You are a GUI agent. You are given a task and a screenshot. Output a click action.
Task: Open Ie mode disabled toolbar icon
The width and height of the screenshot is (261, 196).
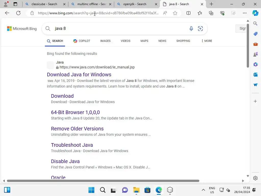[233, 13]
